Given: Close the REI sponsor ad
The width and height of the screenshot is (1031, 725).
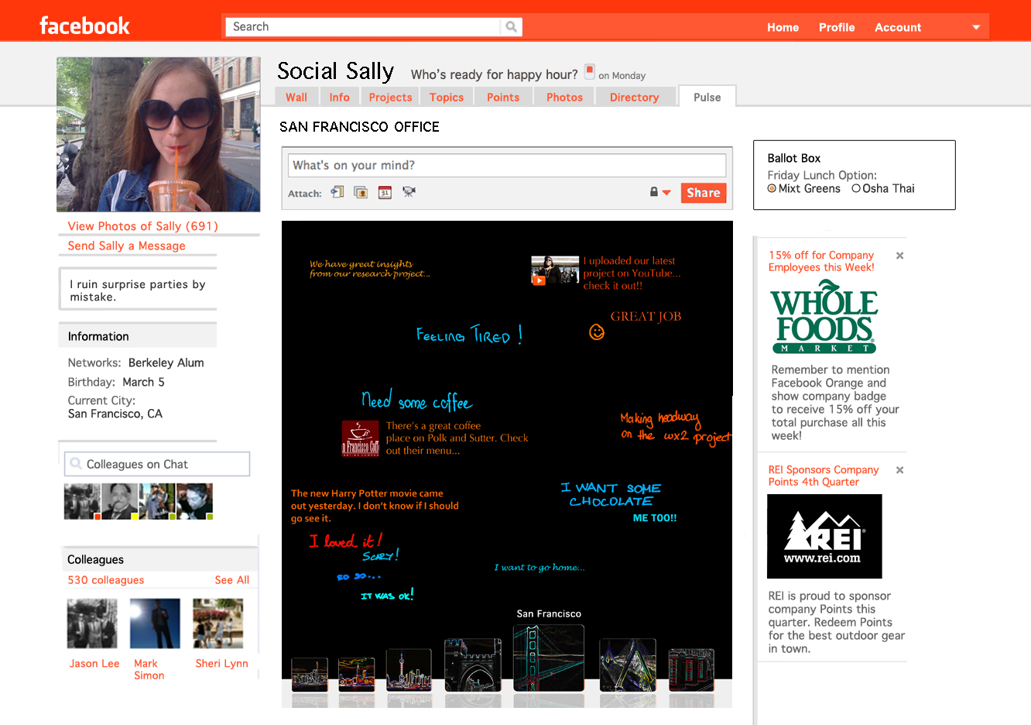Looking at the screenshot, I should [x=899, y=470].
